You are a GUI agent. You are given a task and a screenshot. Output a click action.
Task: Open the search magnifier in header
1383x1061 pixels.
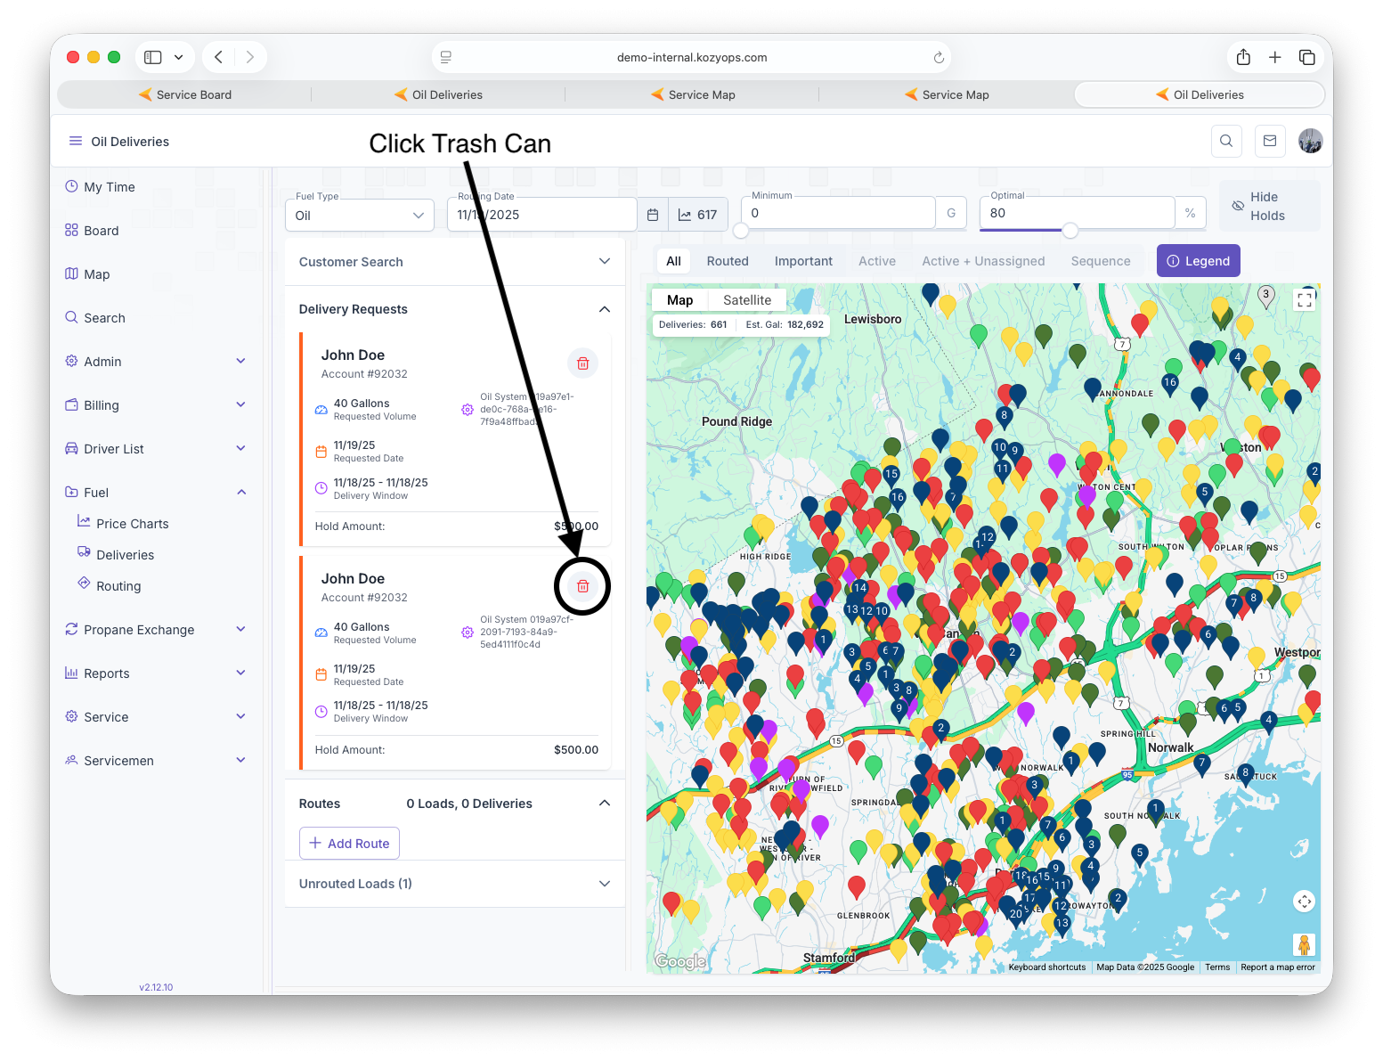pos(1226,141)
